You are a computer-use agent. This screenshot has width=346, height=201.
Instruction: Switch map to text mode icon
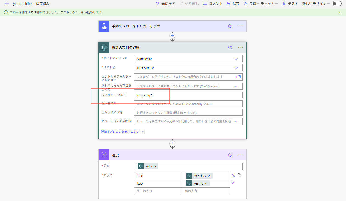239,175
